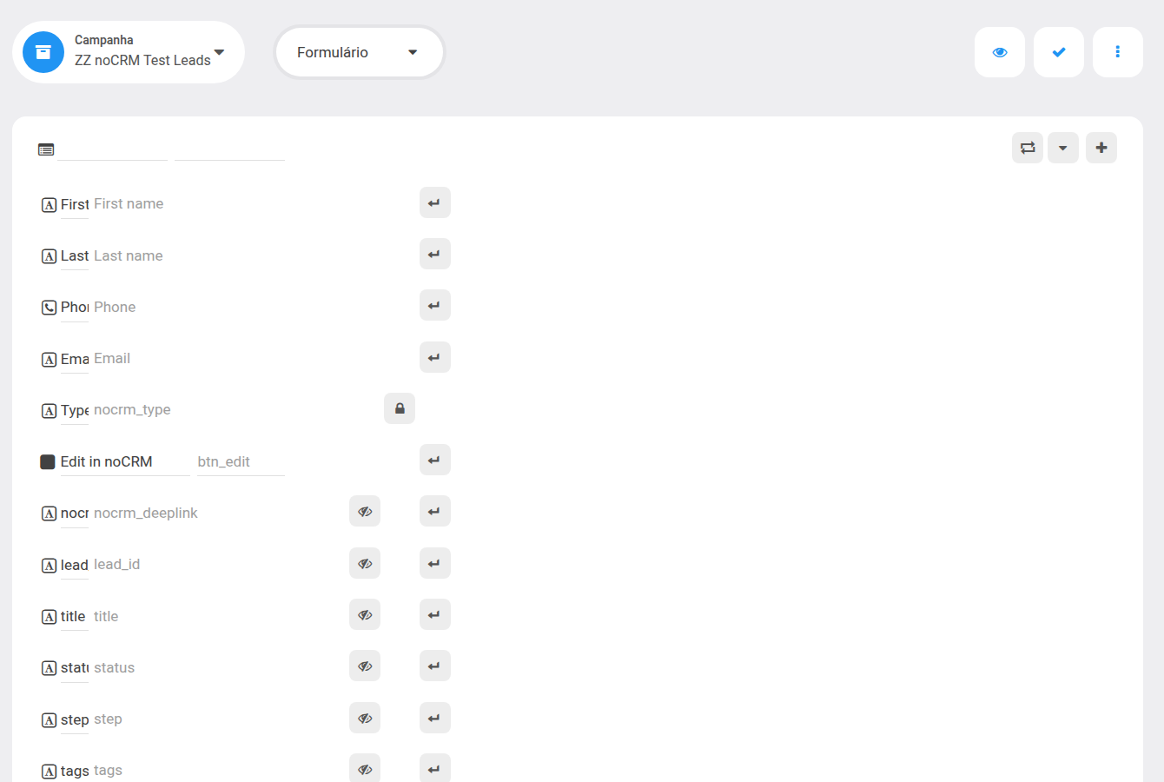Click the text type icon beside Type
The width and height of the screenshot is (1164, 782).
click(50, 411)
